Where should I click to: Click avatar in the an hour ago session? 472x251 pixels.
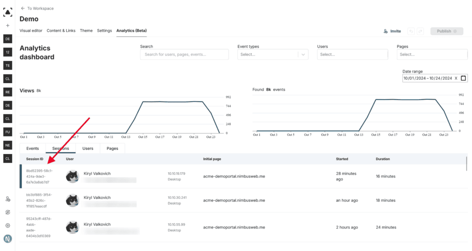coord(72,200)
